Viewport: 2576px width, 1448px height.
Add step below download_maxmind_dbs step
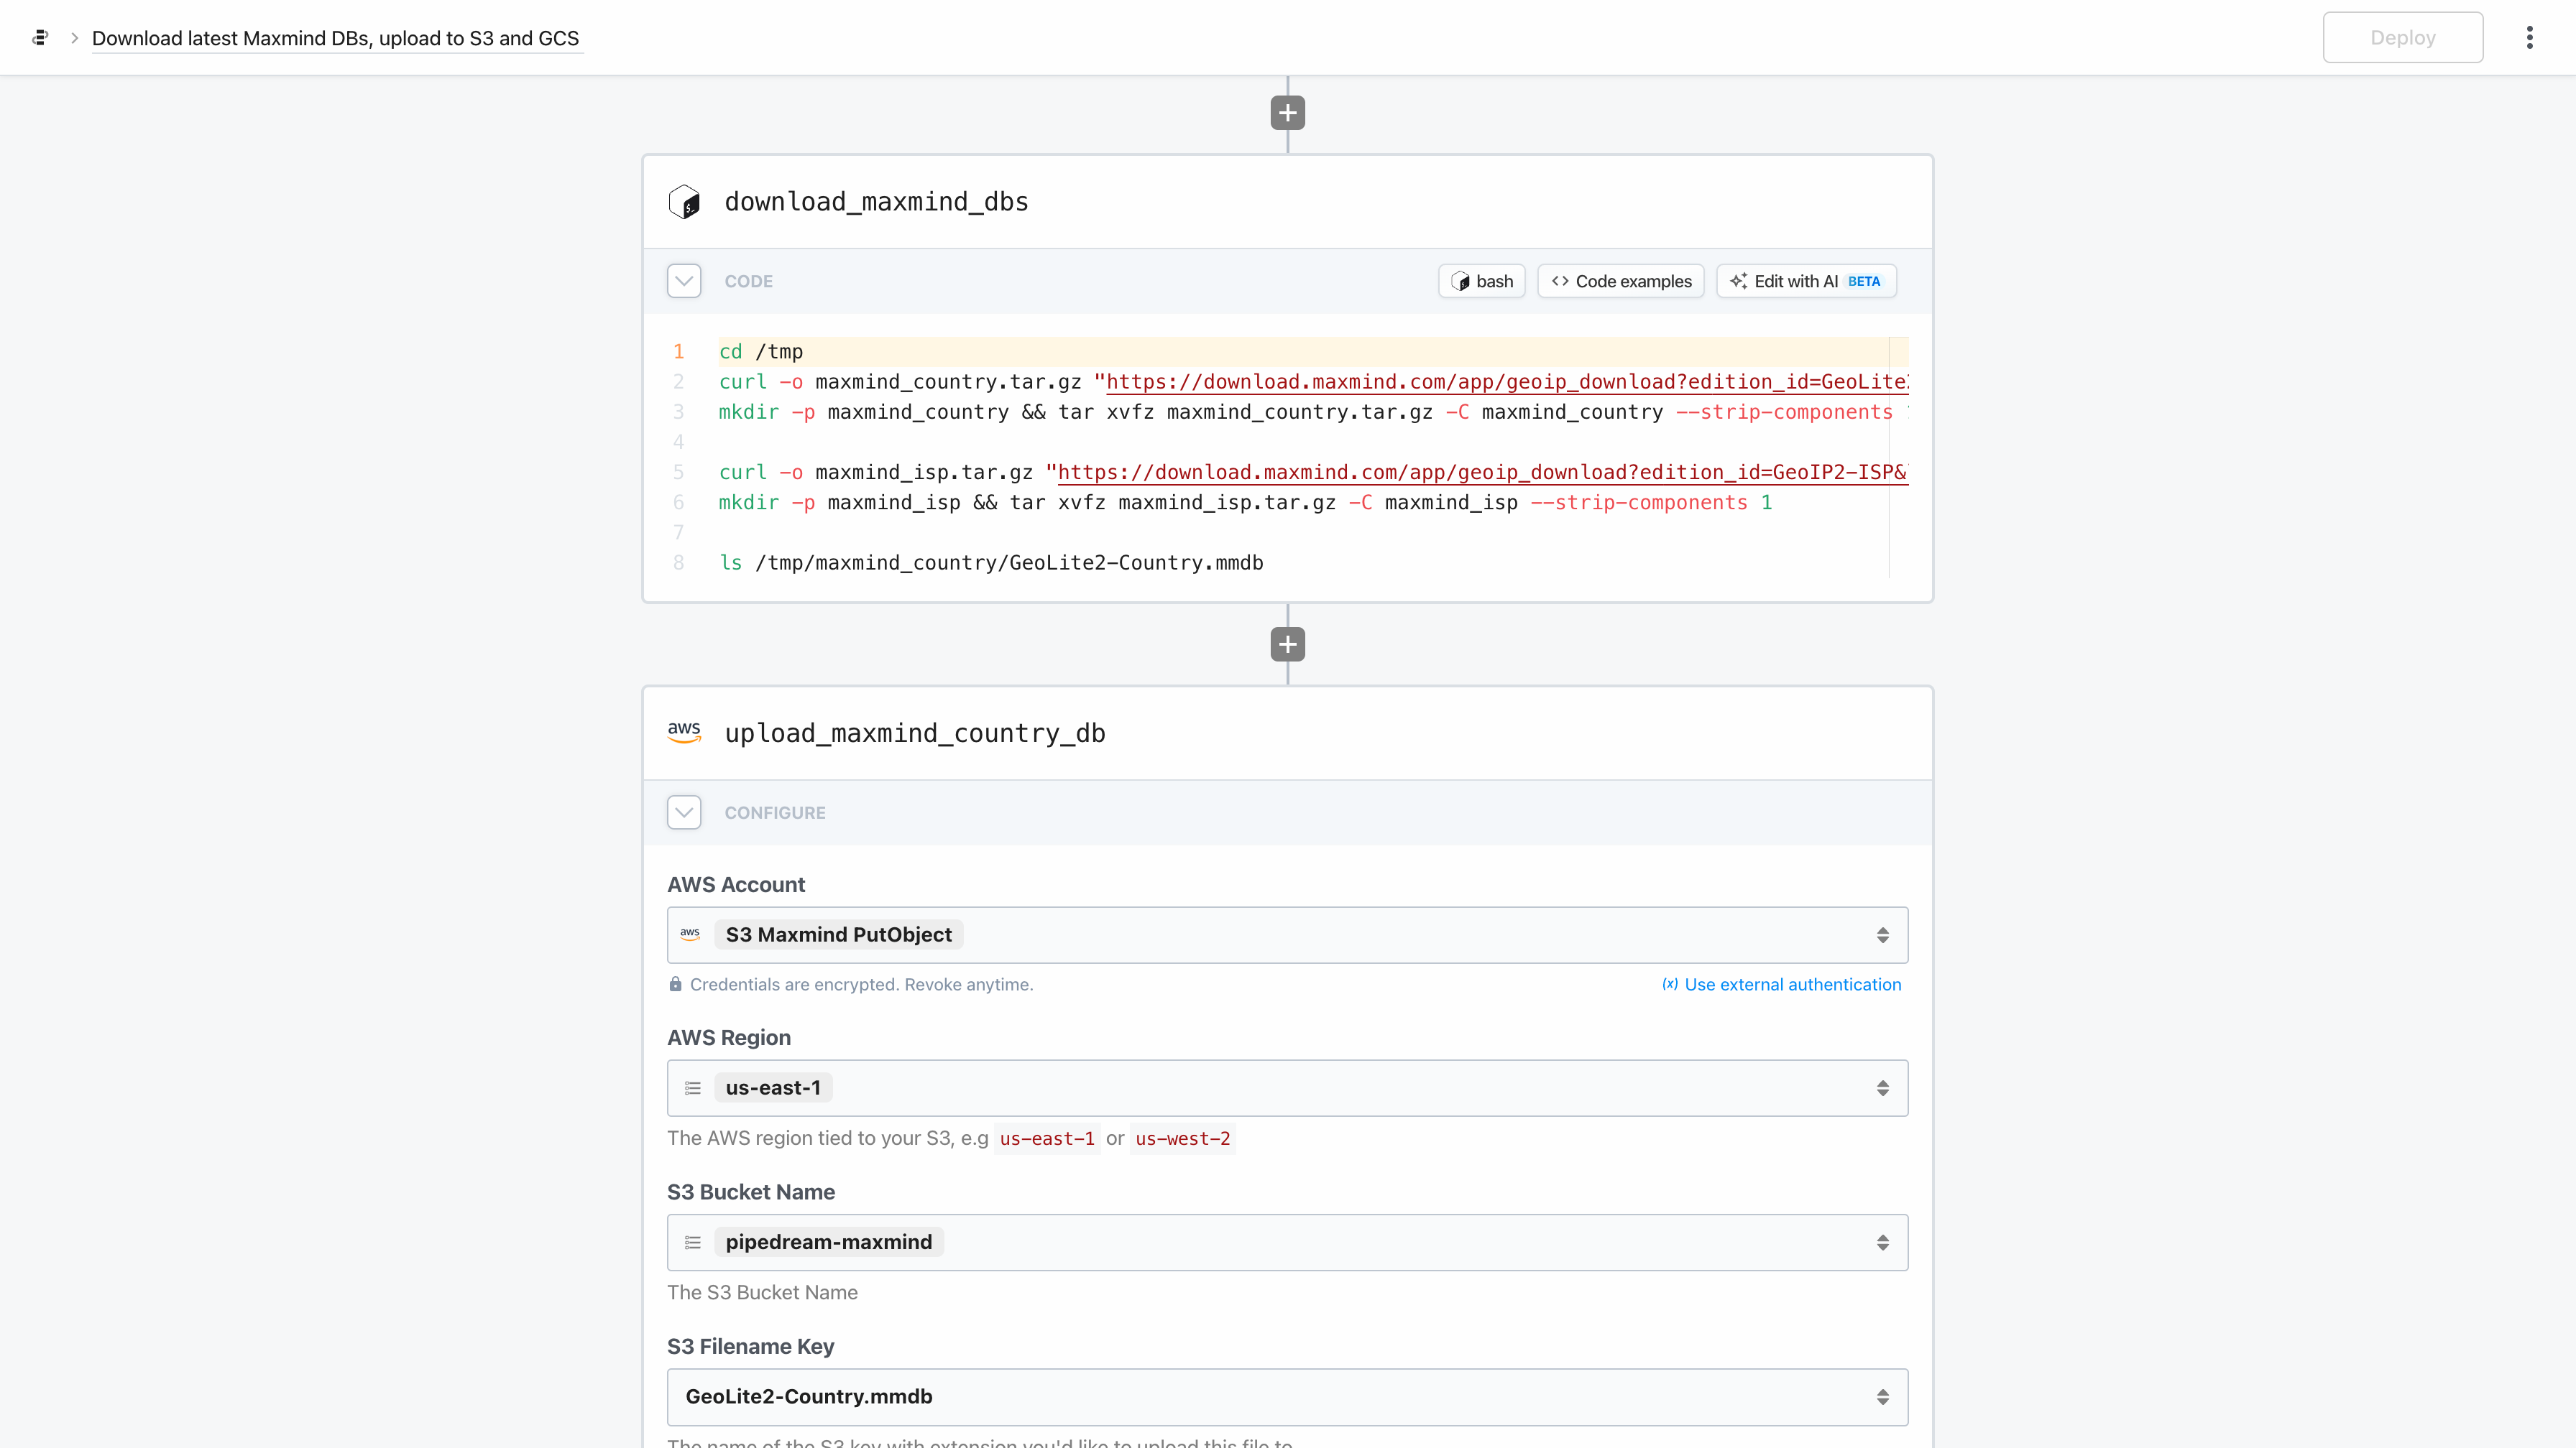pos(1287,644)
